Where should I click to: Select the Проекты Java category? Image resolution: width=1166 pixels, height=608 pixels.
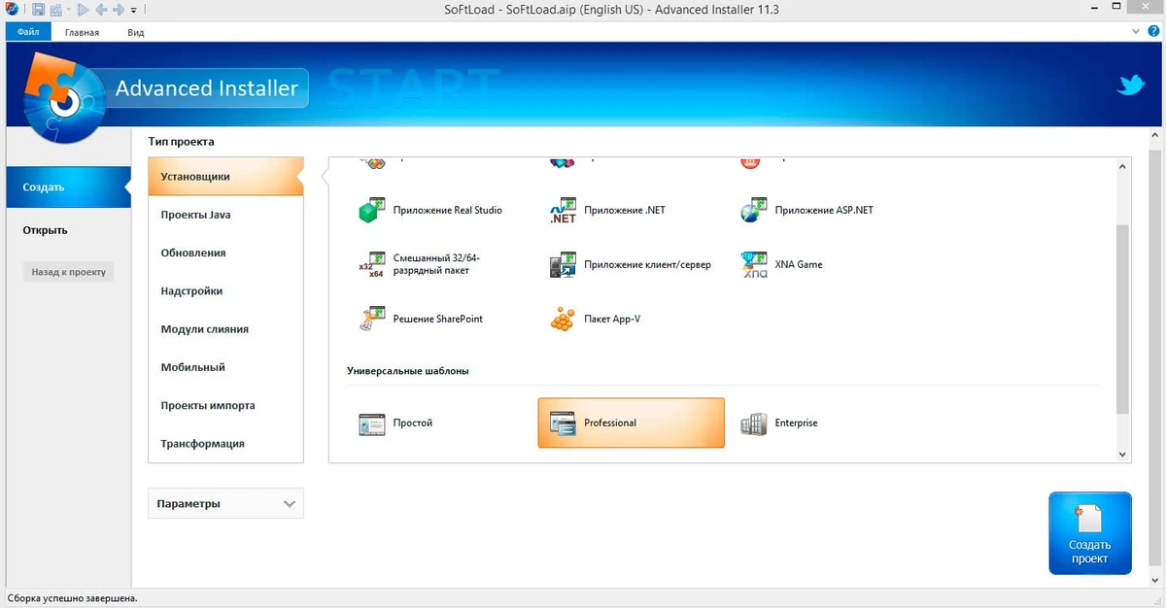pyautogui.click(x=225, y=215)
